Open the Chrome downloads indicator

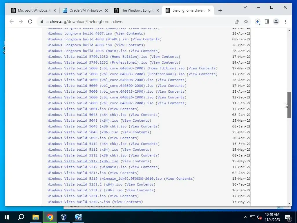coord(258,21)
